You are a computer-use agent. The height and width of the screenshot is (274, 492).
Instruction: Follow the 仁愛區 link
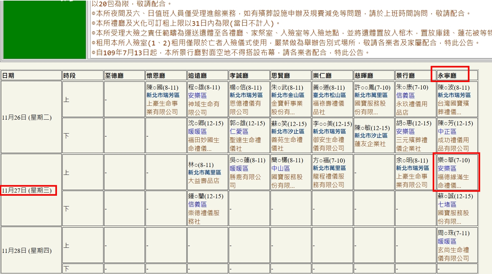coord(239,131)
